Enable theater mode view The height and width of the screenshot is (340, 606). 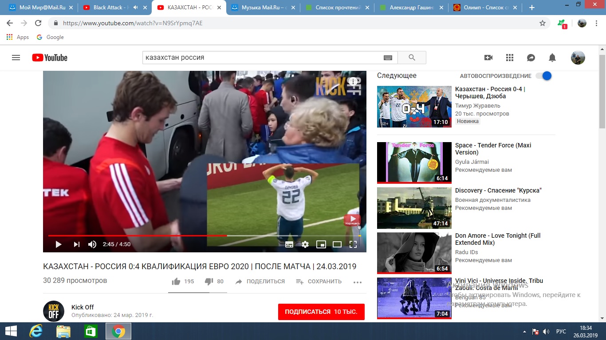pos(337,244)
